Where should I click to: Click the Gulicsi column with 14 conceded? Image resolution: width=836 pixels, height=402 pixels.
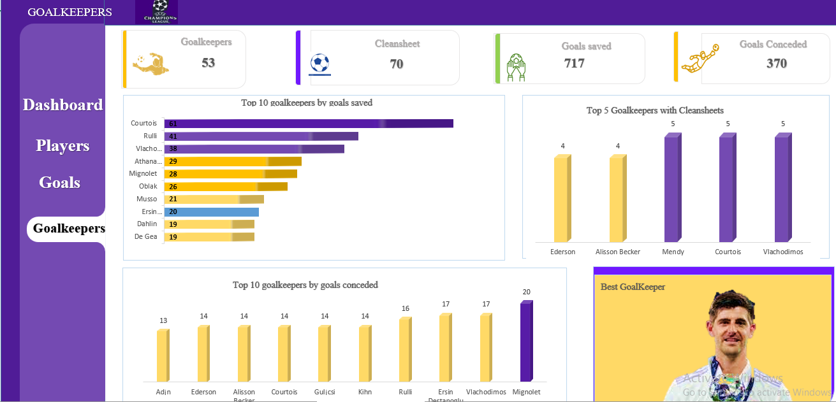click(x=325, y=354)
